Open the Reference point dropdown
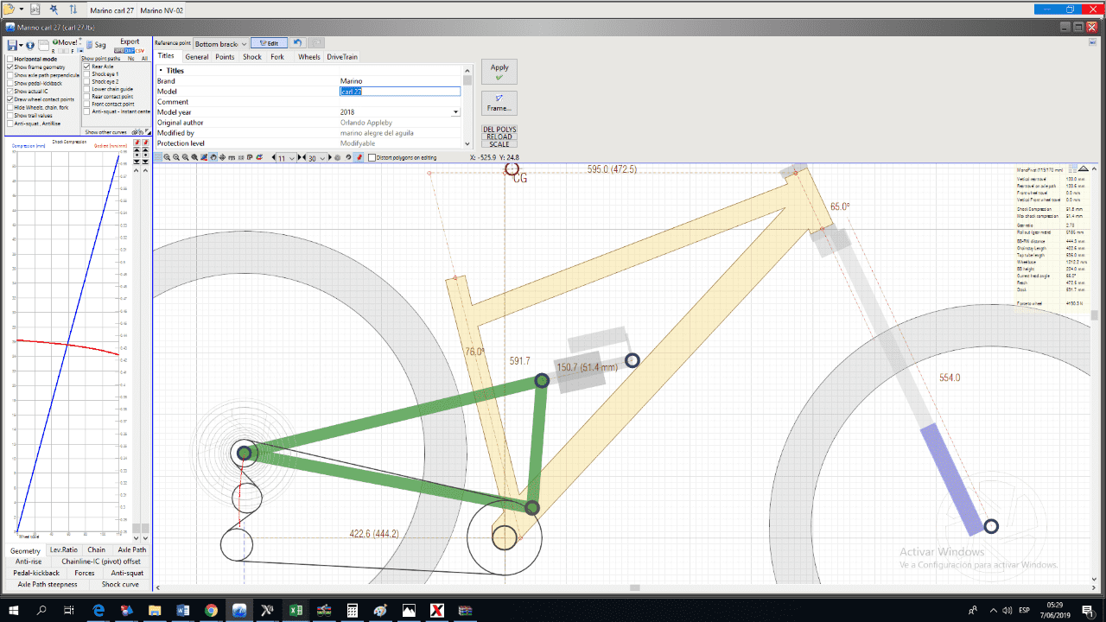This screenshot has width=1106, height=622. click(220, 43)
